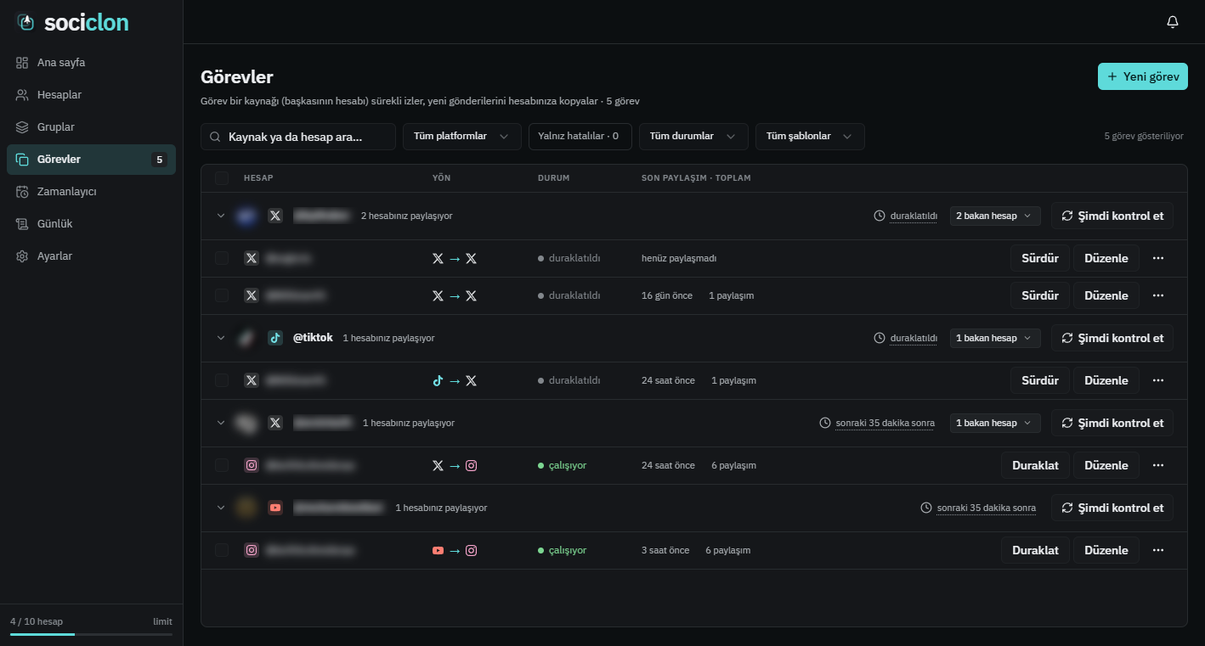
Task: Check the henüz paylaşmadı row checkbox
Action: click(222, 258)
